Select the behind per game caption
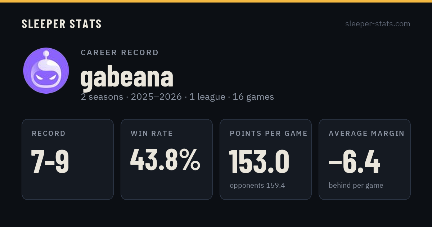The height and width of the screenshot is (227, 432). coord(356,186)
